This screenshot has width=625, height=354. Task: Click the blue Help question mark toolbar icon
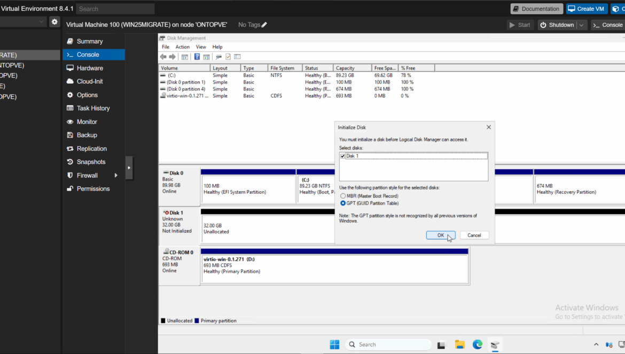pyautogui.click(x=197, y=57)
